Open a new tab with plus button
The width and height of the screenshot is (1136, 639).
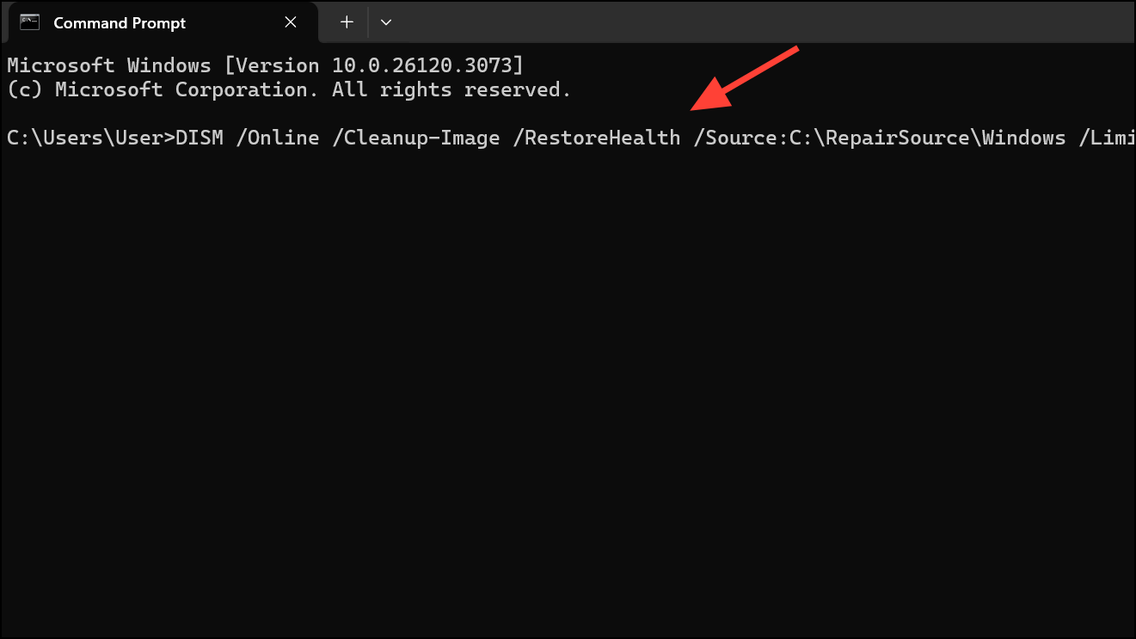click(347, 23)
